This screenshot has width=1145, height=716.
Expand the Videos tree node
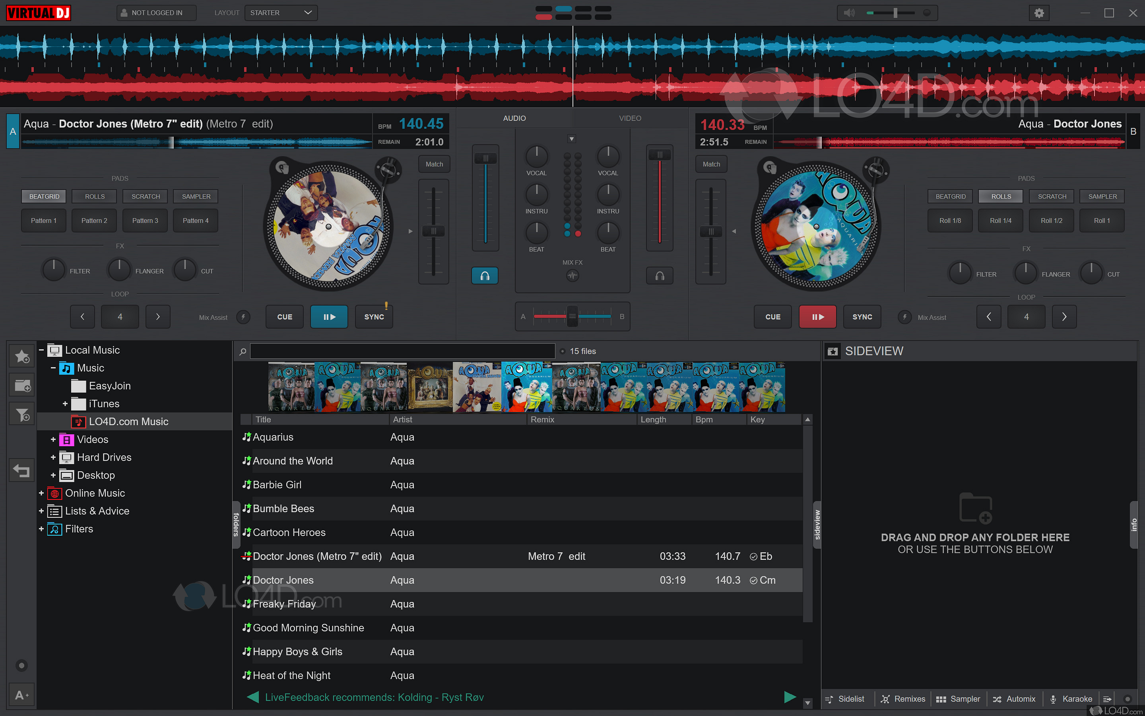[53, 440]
